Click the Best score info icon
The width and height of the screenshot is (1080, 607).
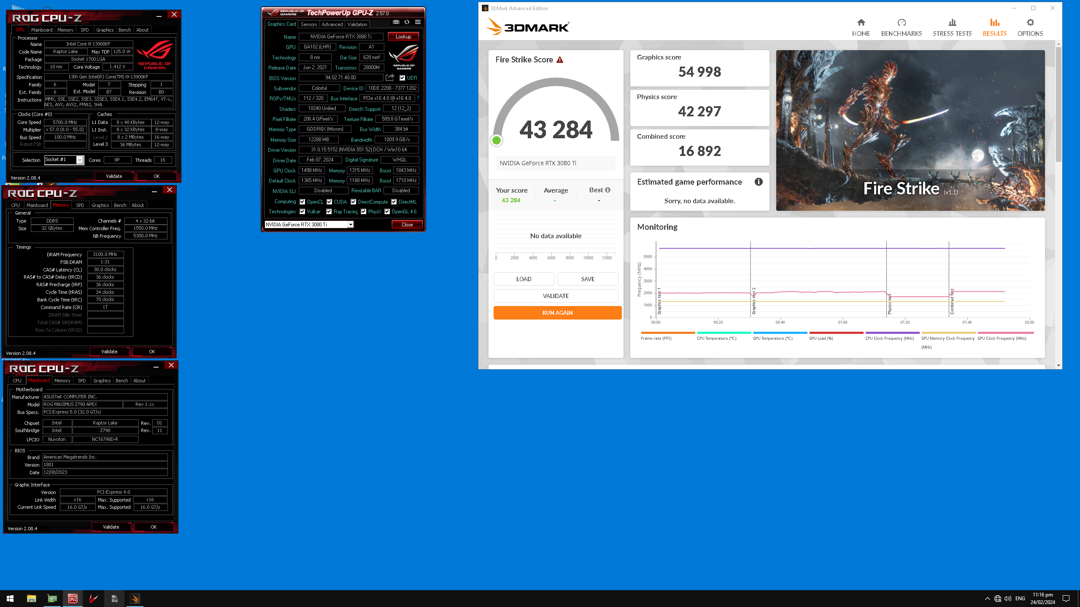tap(608, 190)
